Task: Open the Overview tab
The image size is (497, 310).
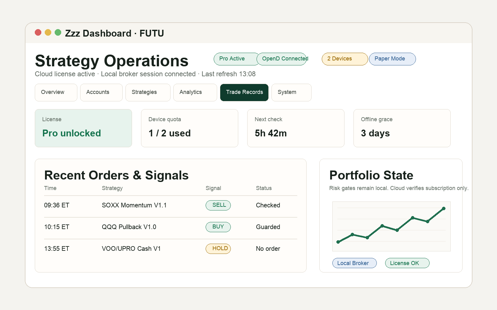Action: (56, 92)
